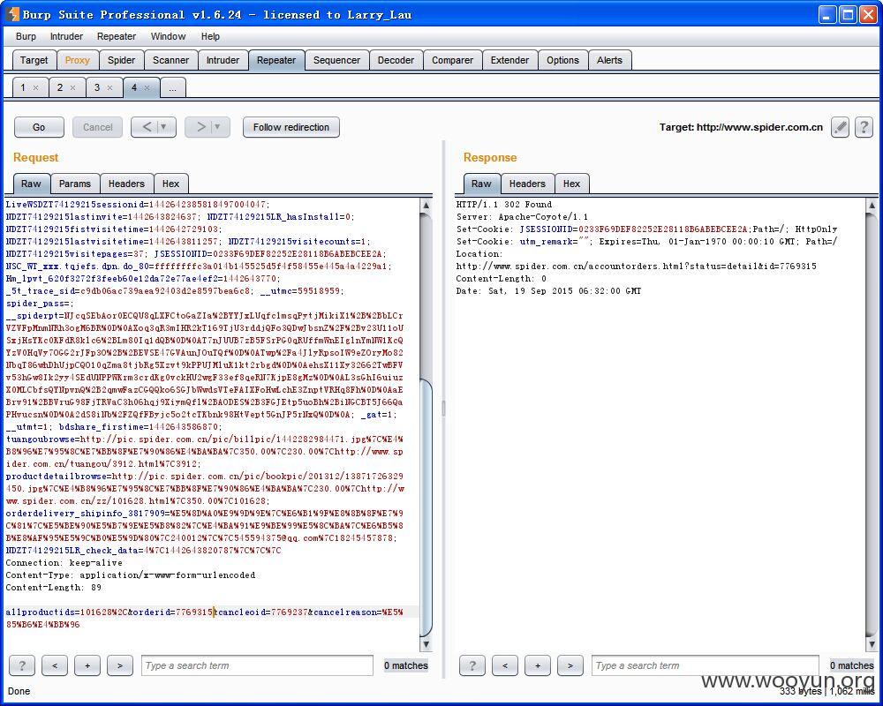Click 'Server: Apache-Coyote/1.1' response line

click(522, 217)
